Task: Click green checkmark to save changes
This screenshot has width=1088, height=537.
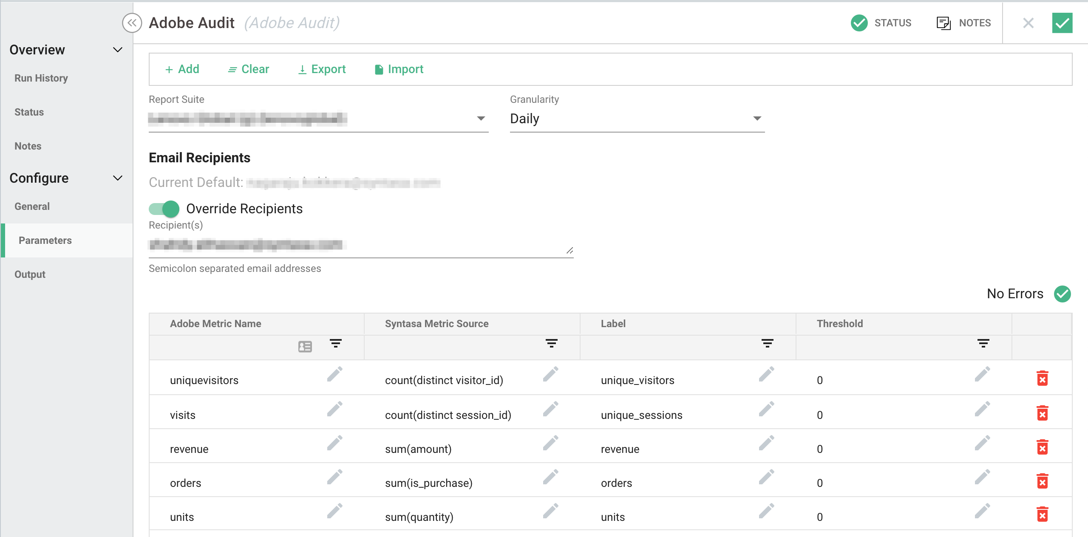Action: click(1062, 23)
